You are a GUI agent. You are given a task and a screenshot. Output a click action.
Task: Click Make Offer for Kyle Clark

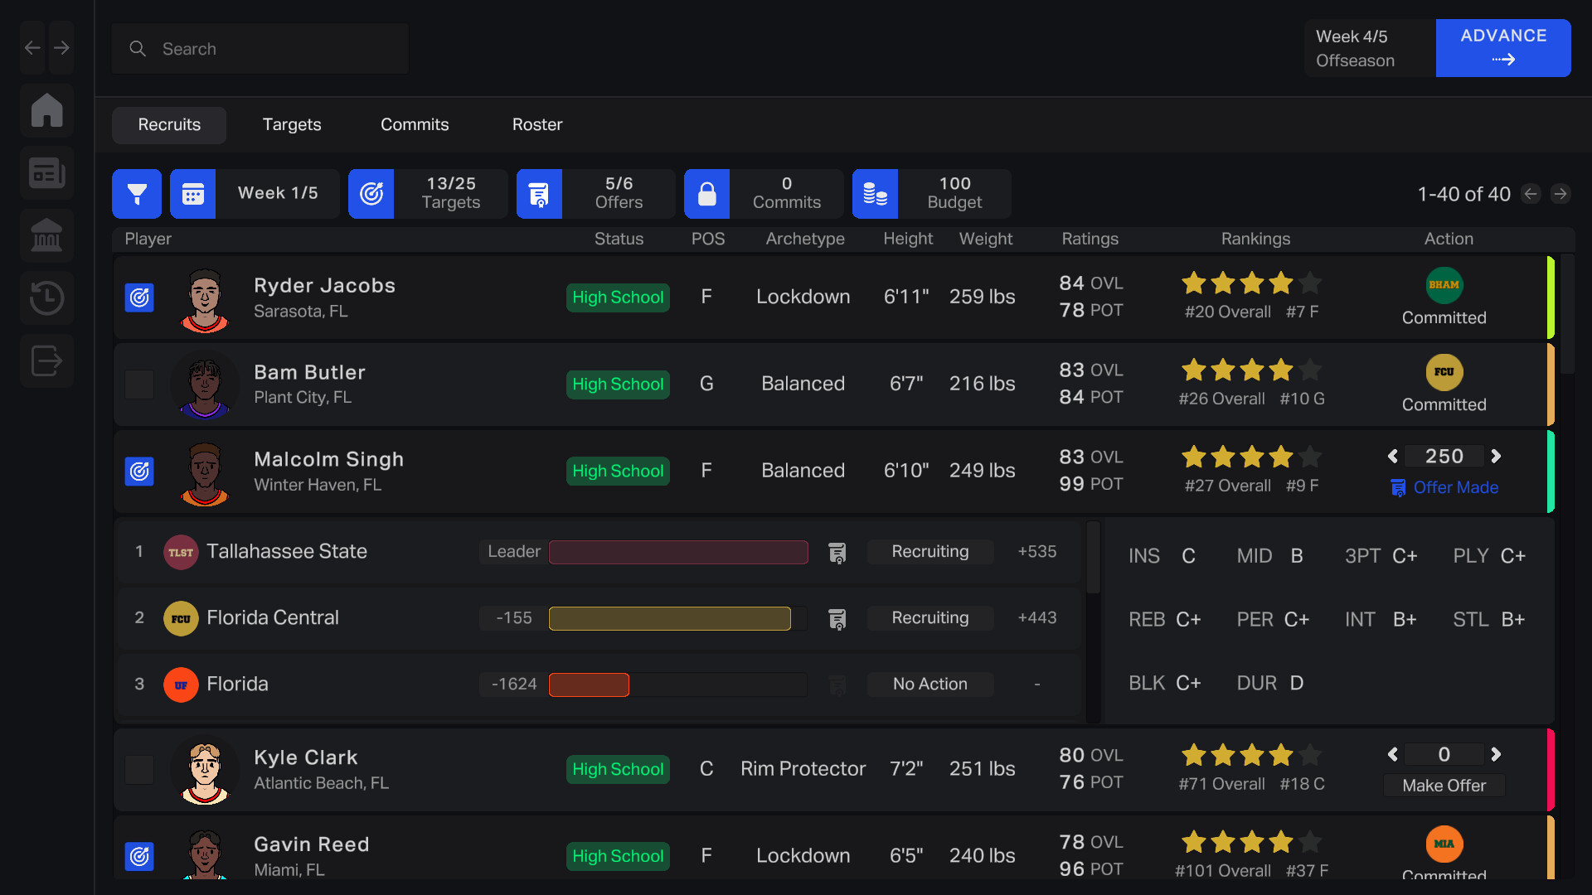(1444, 786)
